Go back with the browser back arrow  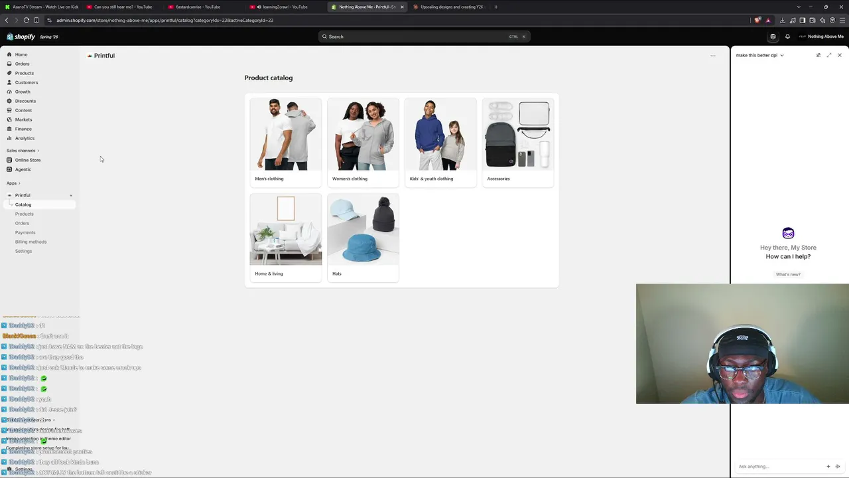tap(7, 20)
